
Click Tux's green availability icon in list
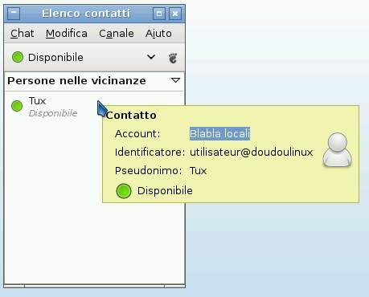pyautogui.click(x=17, y=106)
